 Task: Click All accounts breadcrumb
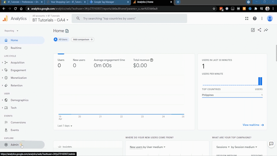pyautogui.click(x=39, y=16)
